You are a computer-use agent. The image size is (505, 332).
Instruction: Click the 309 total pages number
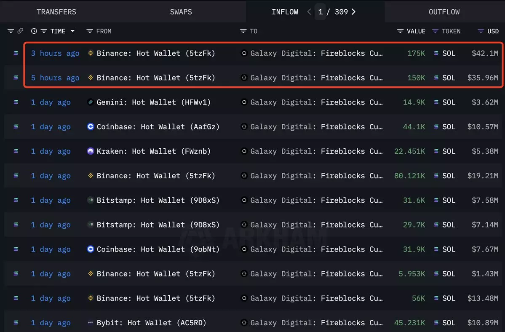click(x=342, y=12)
